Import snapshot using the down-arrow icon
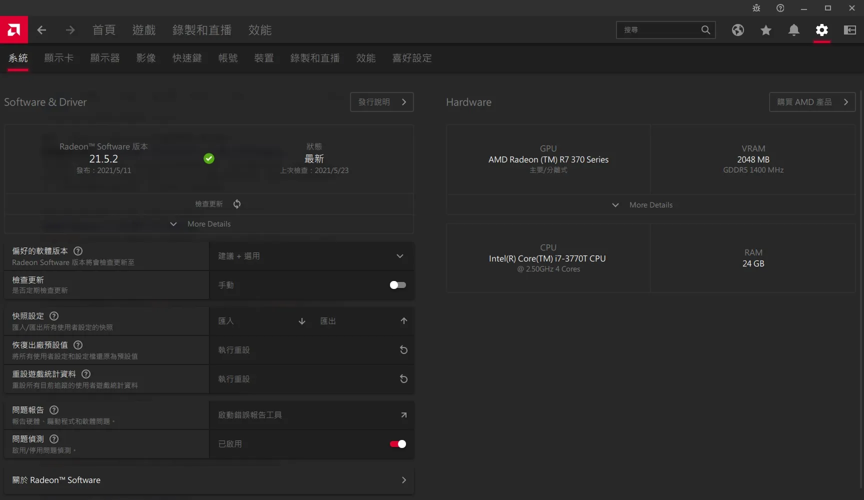This screenshot has height=500, width=864. click(x=301, y=321)
